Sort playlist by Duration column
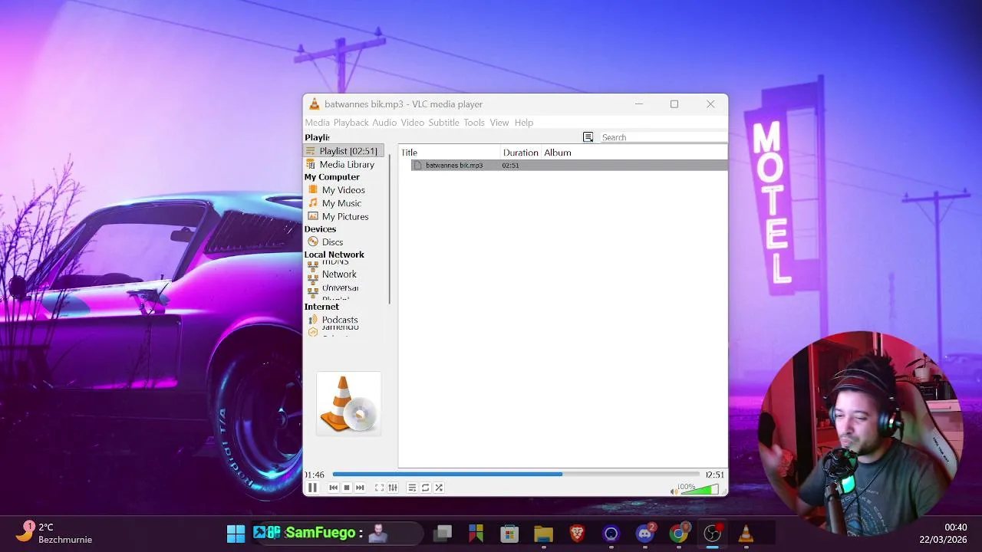This screenshot has height=552, width=982. (x=521, y=153)
